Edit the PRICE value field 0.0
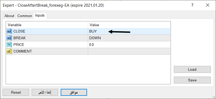Image resolution: width=216 pixels, height=99 pixels. pyautogui.click(x=129, y=45)
